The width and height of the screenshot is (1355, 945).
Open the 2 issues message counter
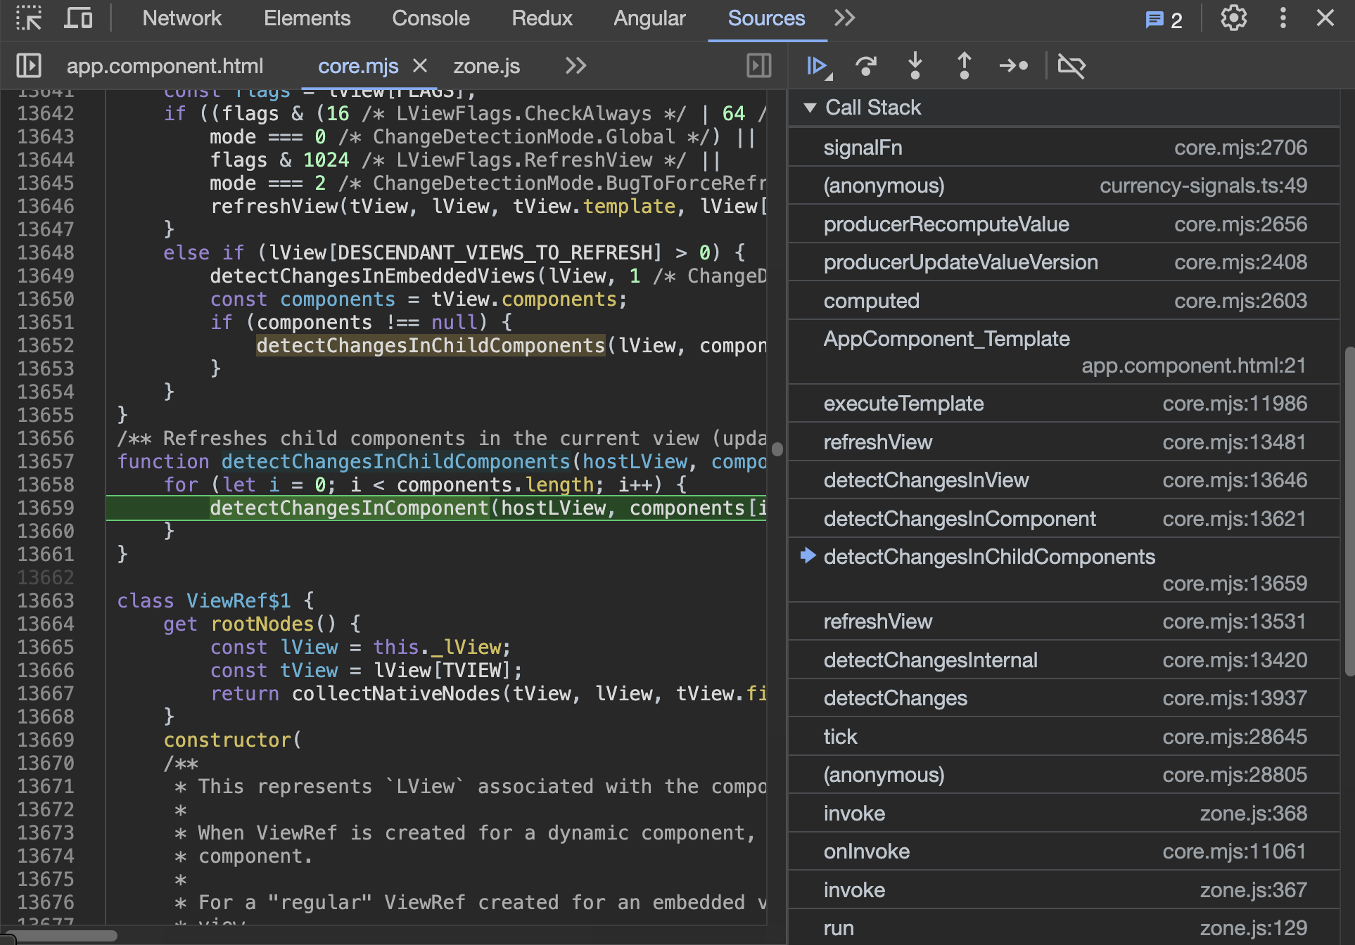tap(1164, 20)
